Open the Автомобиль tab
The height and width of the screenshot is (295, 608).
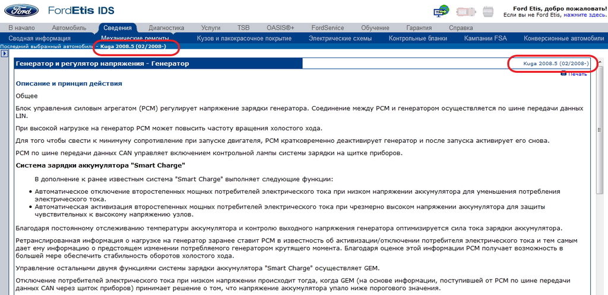point(69,28)
